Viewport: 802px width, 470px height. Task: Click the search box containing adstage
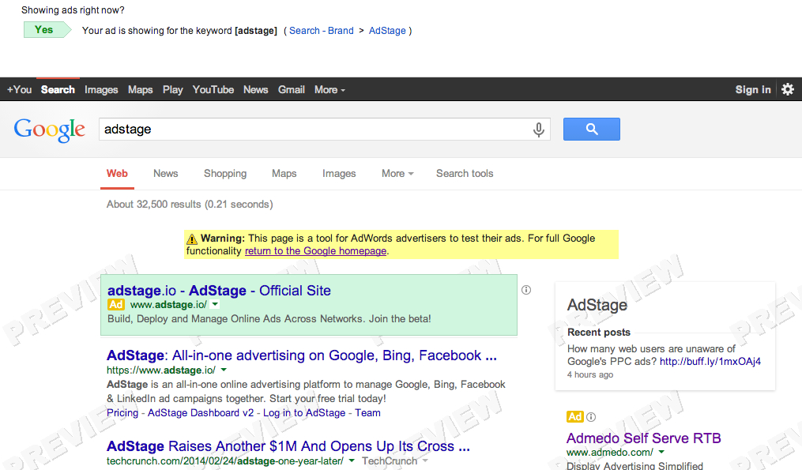pyautogui.click(x=325, y=130)
